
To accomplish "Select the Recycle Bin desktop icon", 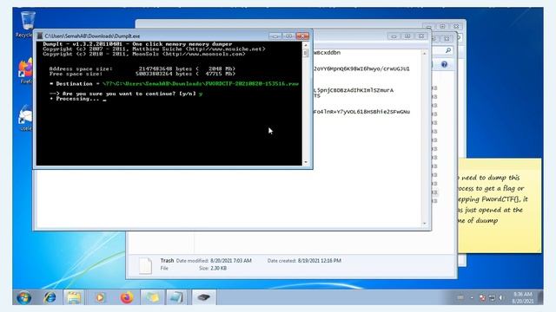I will 27,24.
